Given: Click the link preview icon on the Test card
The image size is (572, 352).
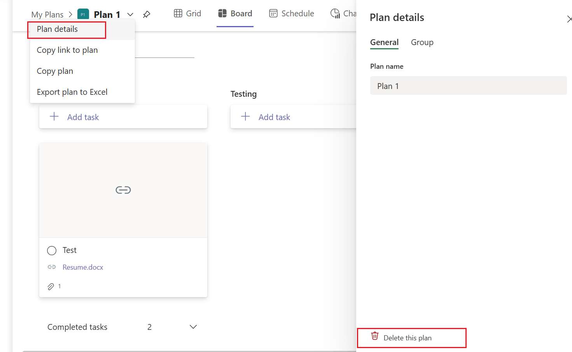Looking at the screenshot, I should [123, 190].
